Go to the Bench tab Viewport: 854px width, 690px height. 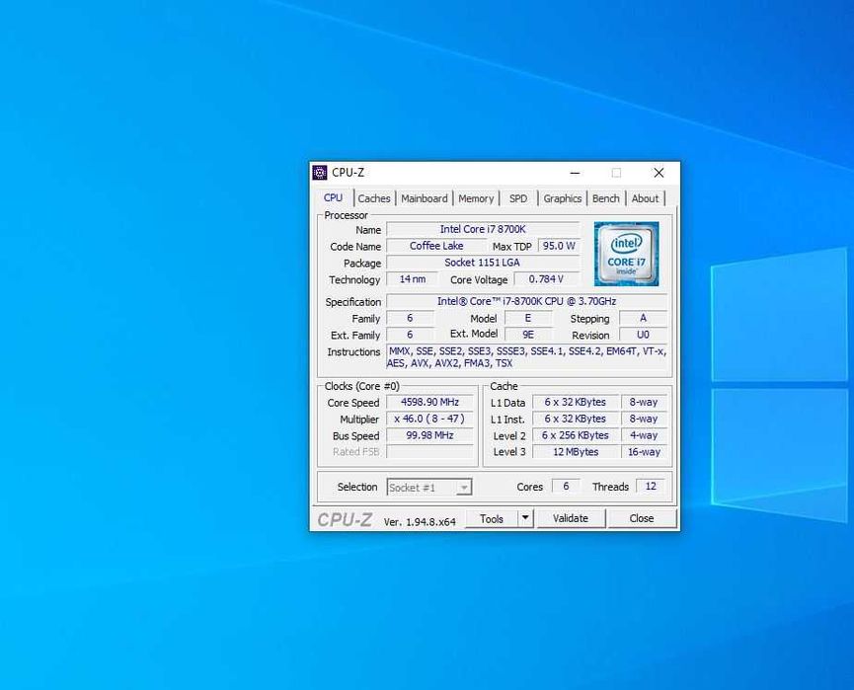coord(605,198)
